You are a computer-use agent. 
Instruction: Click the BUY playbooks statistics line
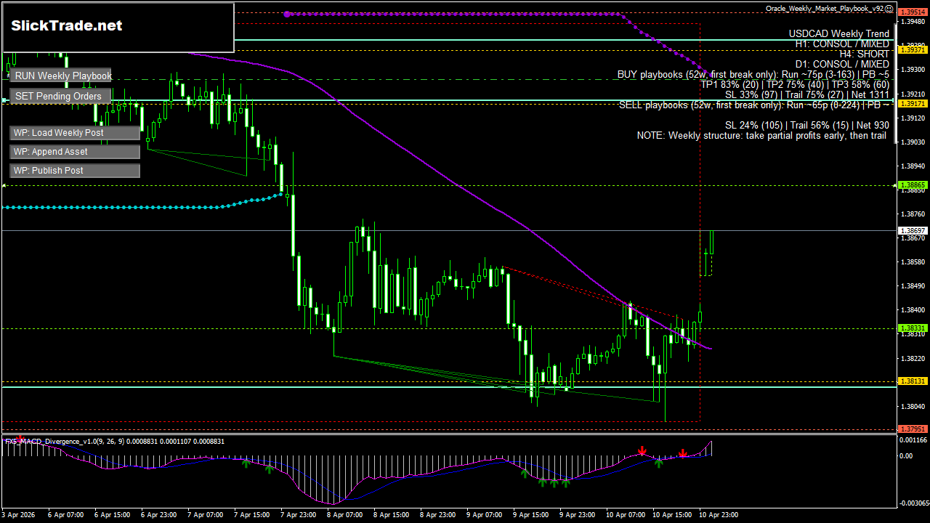(x=753, y=74)
